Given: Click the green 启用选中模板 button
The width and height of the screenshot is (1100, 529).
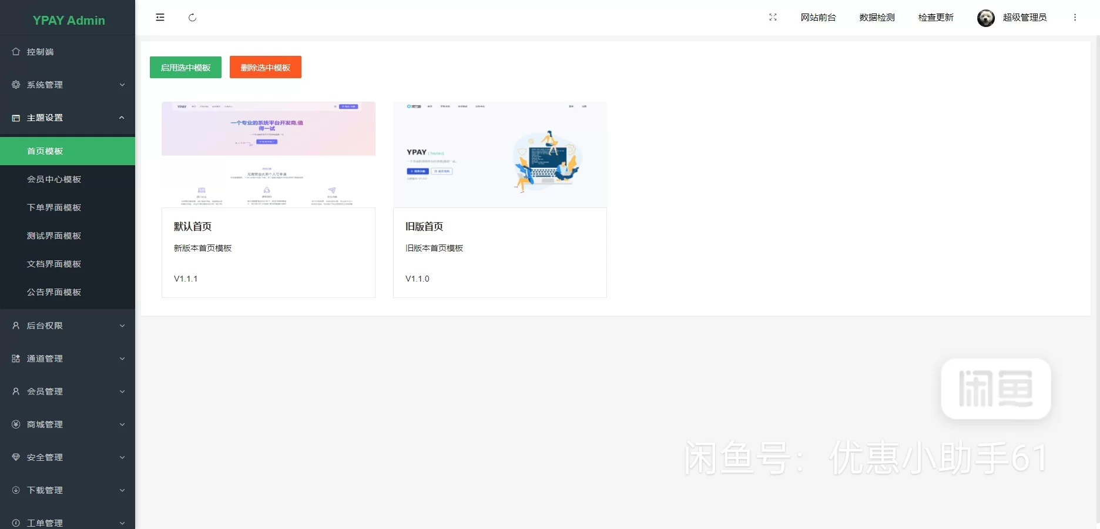Looking at the screenshot, I should pyautogui.click(x=185, y=67).
